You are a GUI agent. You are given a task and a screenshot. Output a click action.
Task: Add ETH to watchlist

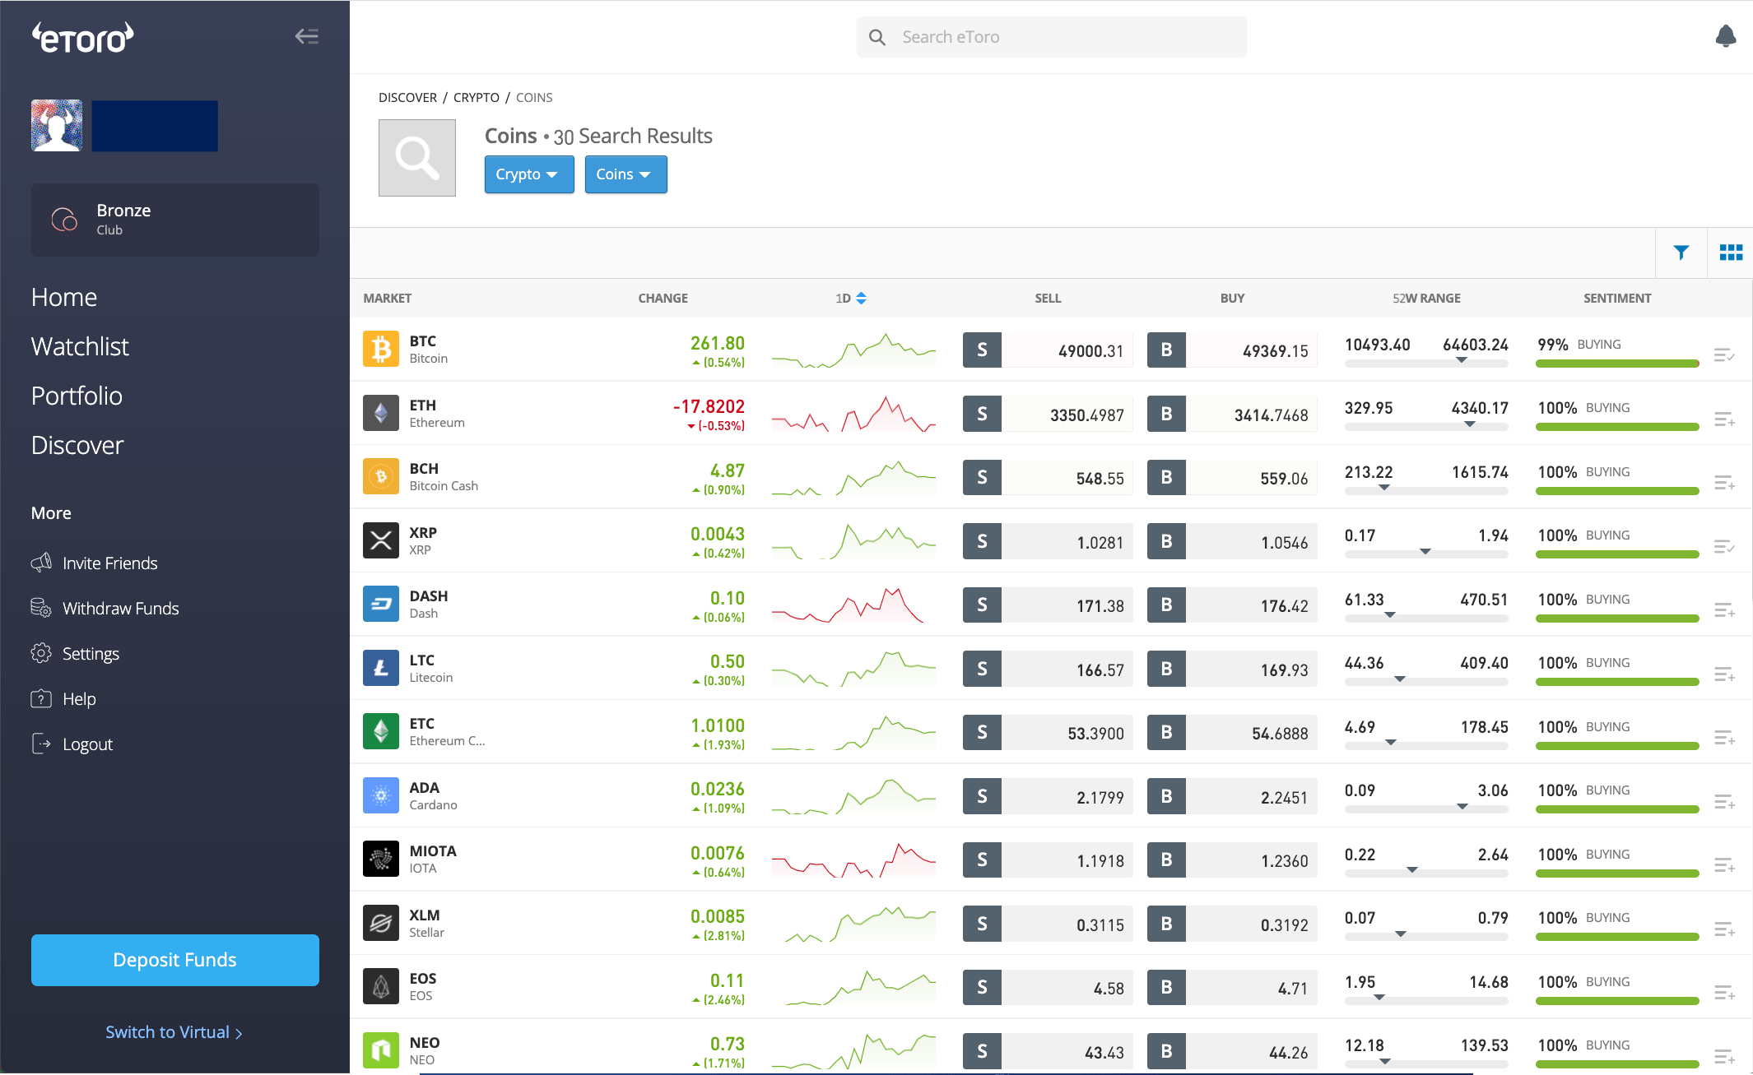click(1724, 419)
